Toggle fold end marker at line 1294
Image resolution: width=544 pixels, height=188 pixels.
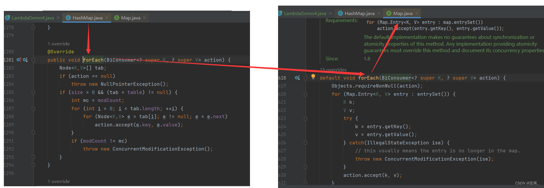tap(33, 165)
